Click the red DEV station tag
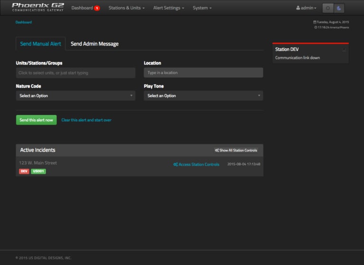Image resolution: width=364 pixels, height=265 pixels. [24, 171]
